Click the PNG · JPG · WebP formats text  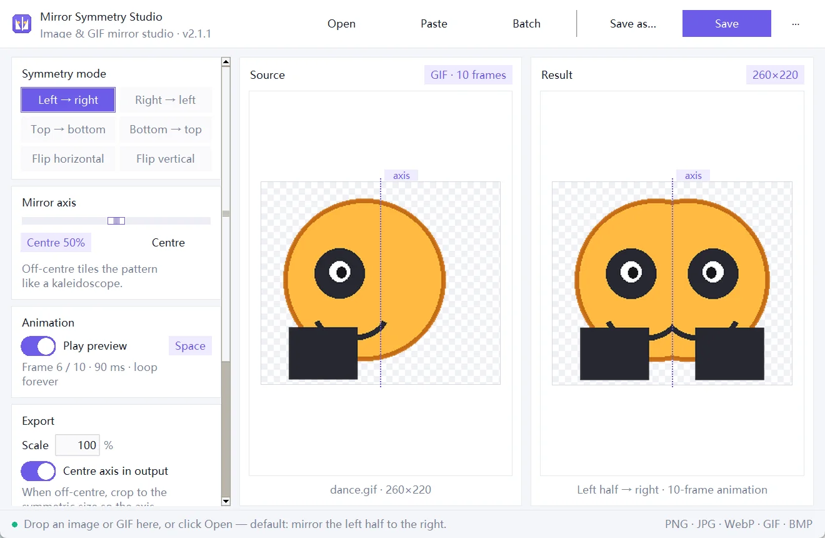739,524
